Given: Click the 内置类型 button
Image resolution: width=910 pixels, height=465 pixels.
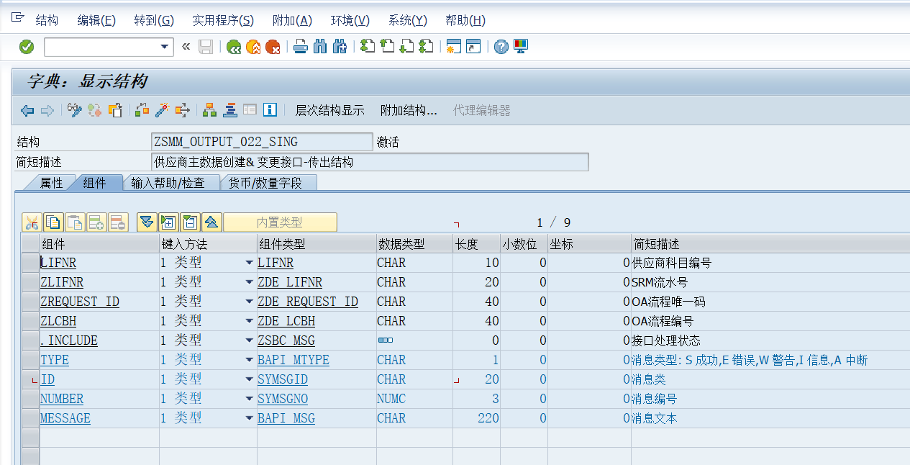Looking at the screenshot, I should point(280,222).
